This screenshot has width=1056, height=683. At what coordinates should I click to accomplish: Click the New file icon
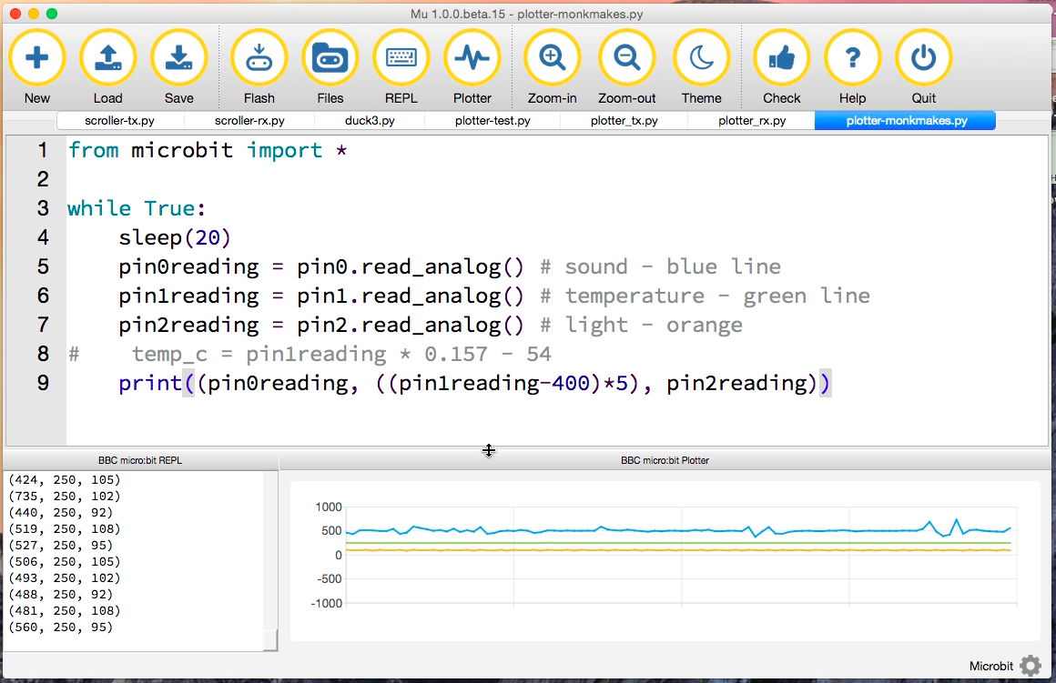37,58
